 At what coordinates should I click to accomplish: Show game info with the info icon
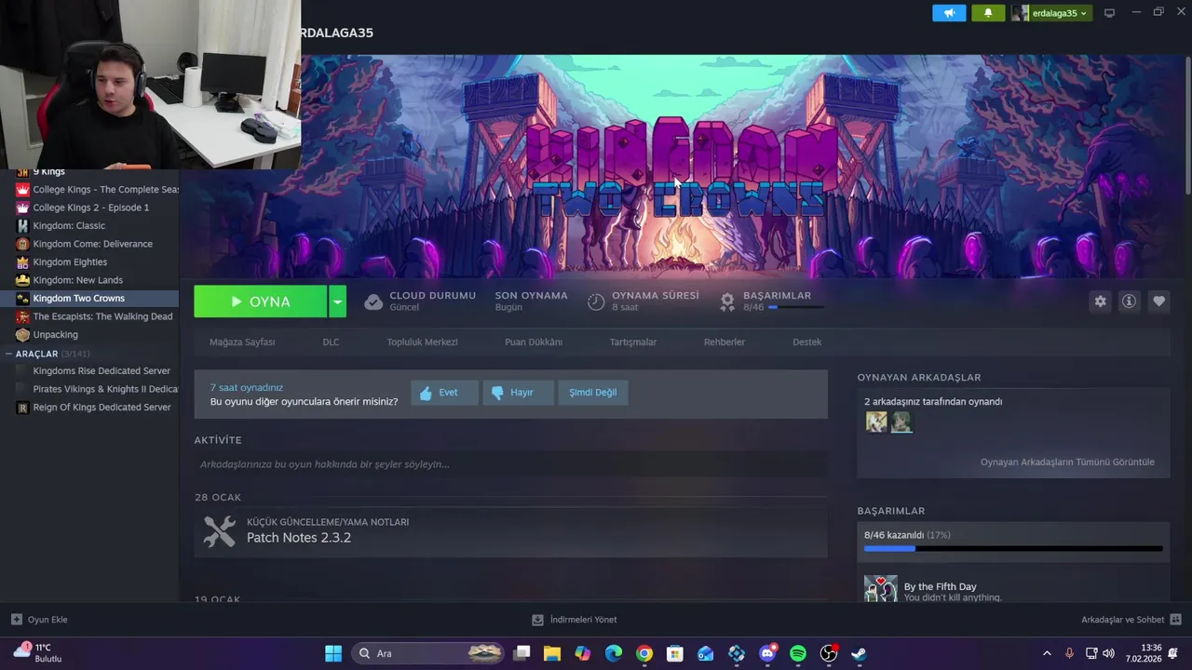click(x=1129, y=301)
